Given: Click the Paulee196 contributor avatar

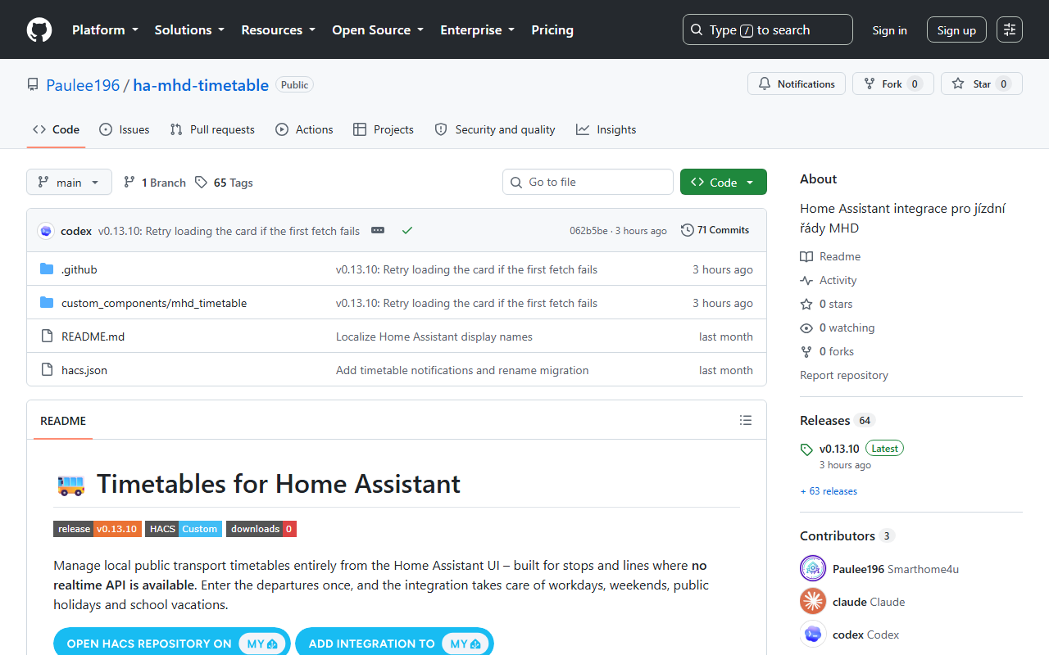Looking at the screenshot, I should click(813, 569).
